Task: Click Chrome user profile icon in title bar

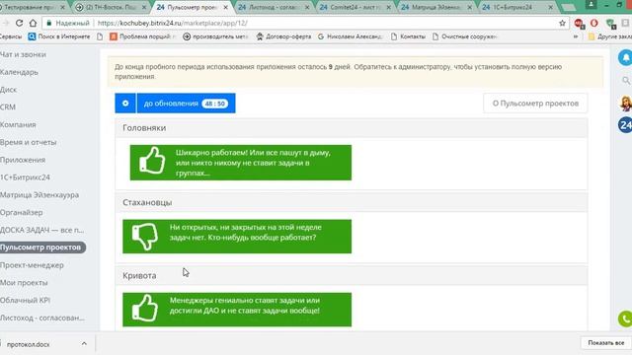Action: [x=591, y=4]
